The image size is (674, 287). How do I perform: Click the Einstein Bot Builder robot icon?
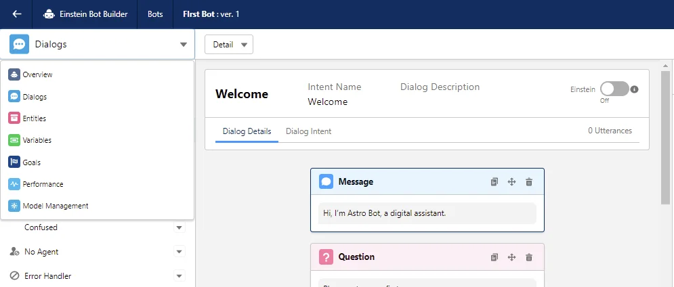[49, 14]
